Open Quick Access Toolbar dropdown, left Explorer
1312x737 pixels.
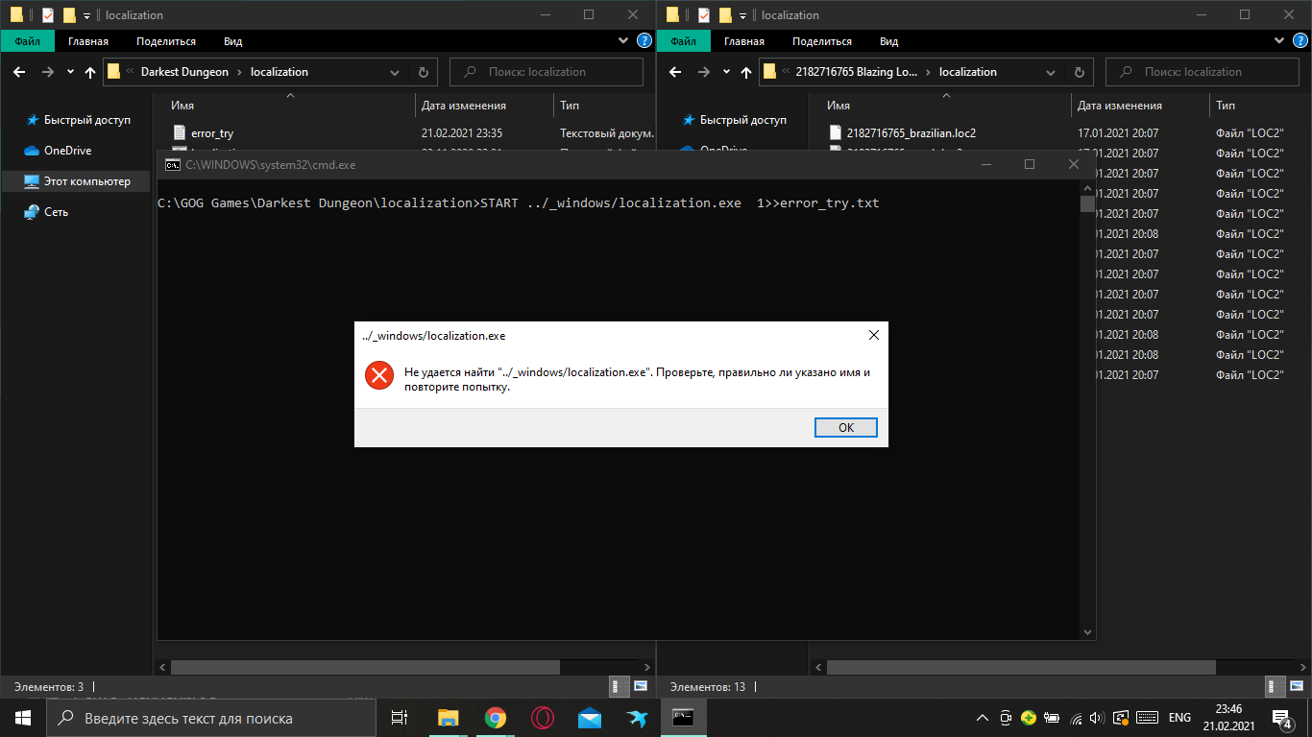(86, 15)
